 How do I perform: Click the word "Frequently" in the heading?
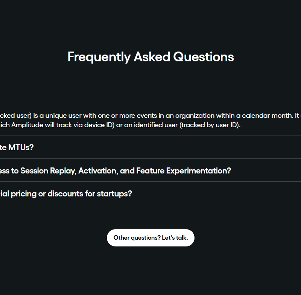click(99, 57)
